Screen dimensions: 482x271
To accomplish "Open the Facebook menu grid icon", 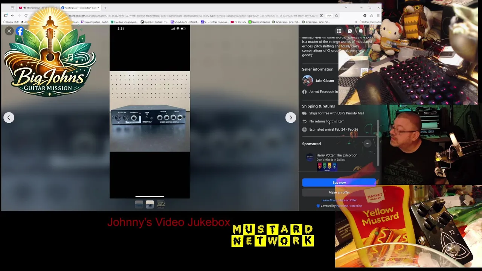I will point(339,31).
